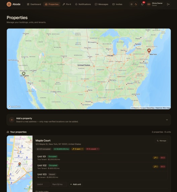Click the Manage button for Maple Court
Screen dimensions: 177x192
click(162, 141)
